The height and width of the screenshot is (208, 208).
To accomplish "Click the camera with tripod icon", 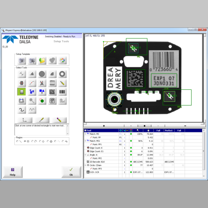I will pyautogui.click(x=32, y=61).
